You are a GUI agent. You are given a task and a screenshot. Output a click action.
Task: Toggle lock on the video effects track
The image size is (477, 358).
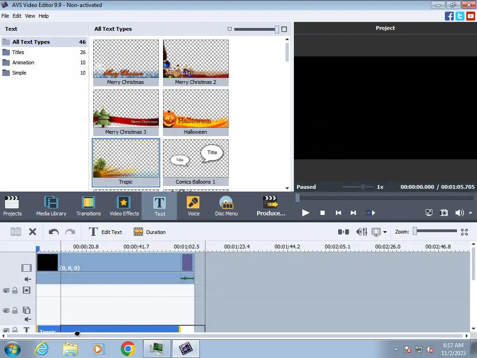[x=14, y=290]
